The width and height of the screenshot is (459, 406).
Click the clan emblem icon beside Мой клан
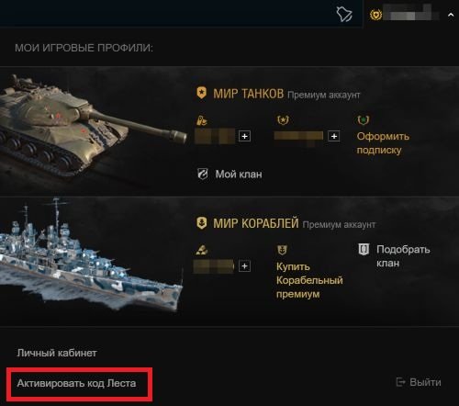coord(202,174)
